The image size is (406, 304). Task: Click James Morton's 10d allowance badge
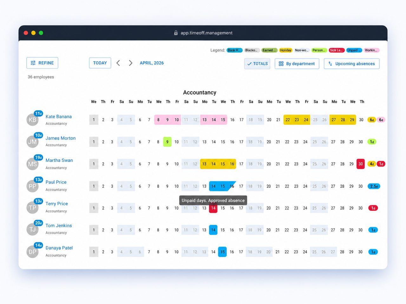pos(38,135)
